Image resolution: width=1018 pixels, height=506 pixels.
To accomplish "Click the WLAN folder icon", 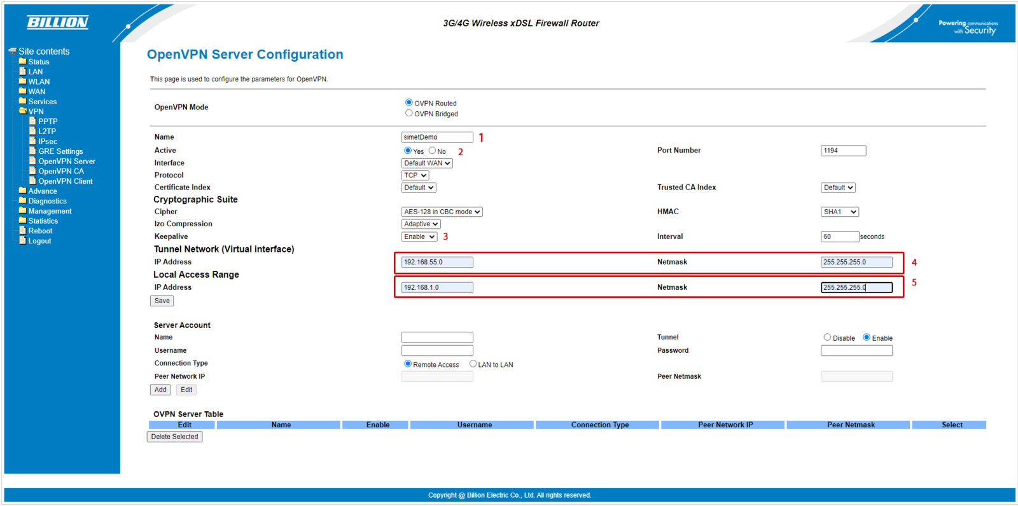I will pos(22,81).
